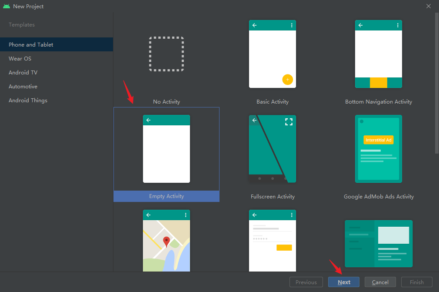This screenshot has width=439, height=292.
Task: Choose the Basic Activity template preview
Action: 273,54
